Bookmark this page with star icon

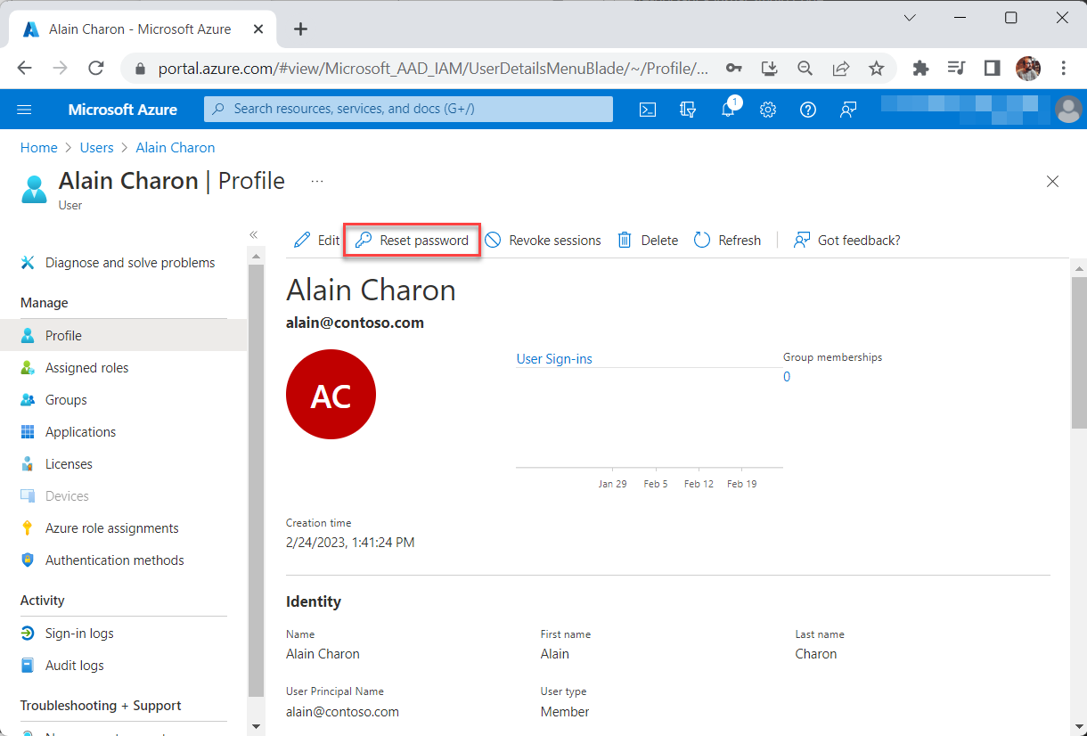877,69
